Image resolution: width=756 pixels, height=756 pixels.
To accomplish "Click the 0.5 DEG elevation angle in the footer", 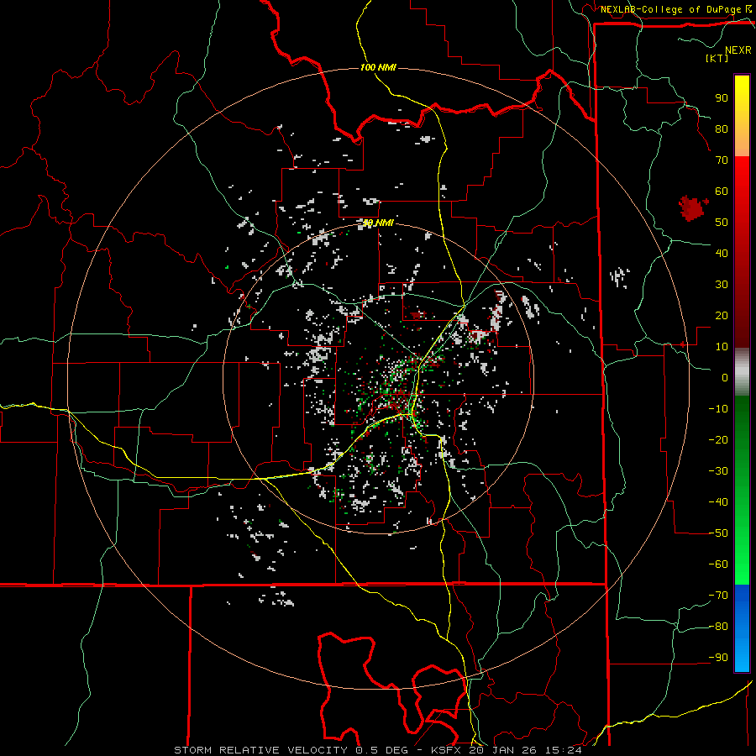I will click(x=381, y=750).
